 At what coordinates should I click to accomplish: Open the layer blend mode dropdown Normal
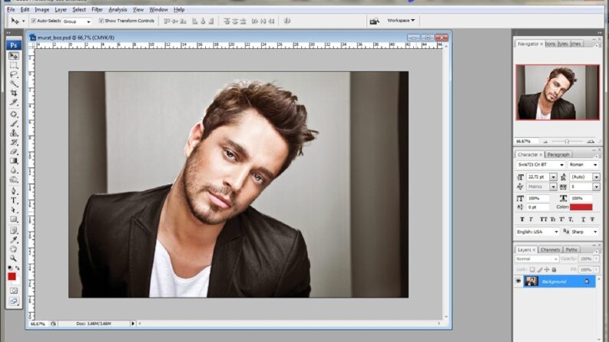coord(537,259)
